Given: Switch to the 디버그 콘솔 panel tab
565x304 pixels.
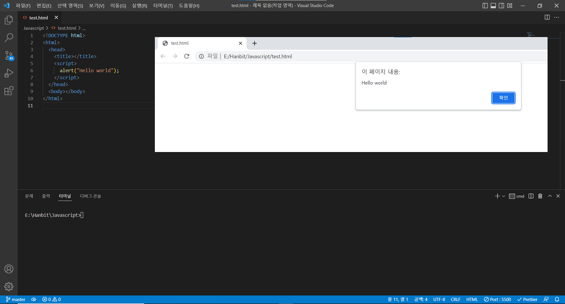Looking at the screenshot, I should click(91, 196).
